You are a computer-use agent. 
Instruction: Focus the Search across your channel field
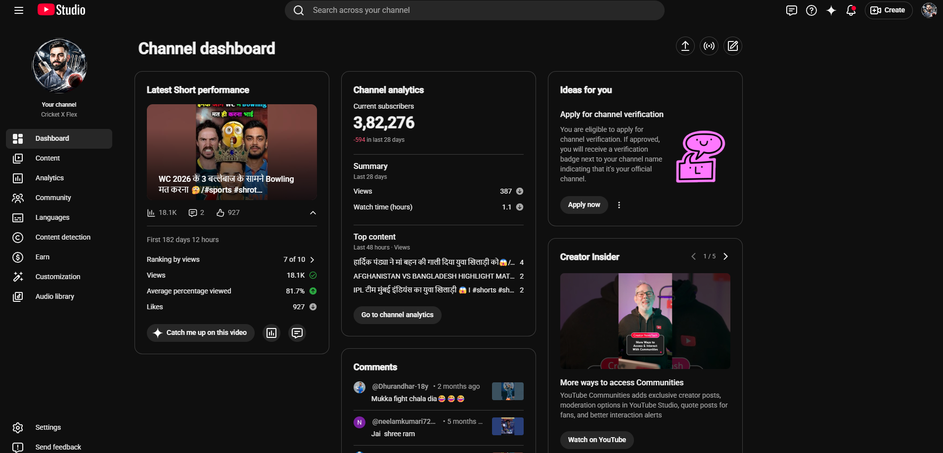[475, 10]
